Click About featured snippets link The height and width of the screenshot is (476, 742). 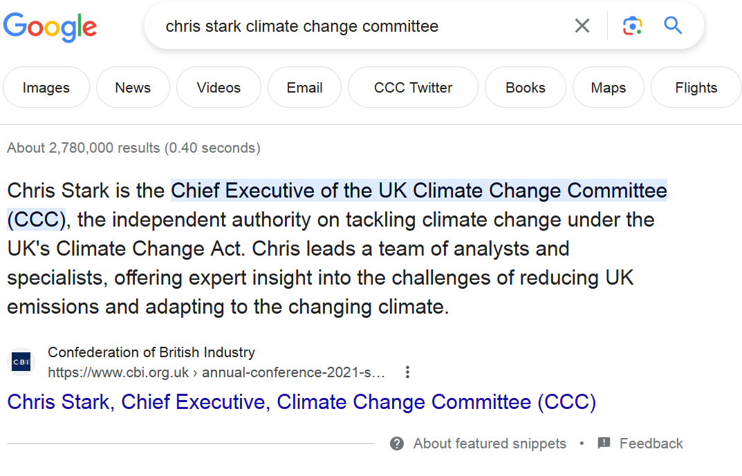click(x=490, y=444)
